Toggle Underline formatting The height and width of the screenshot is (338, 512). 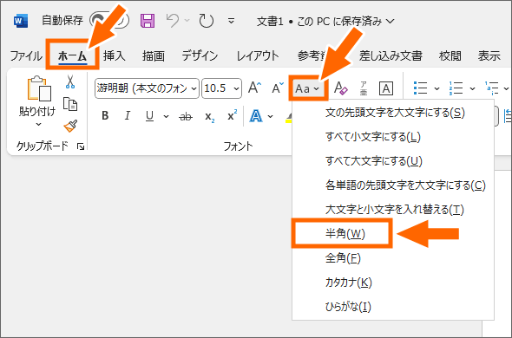149,116
